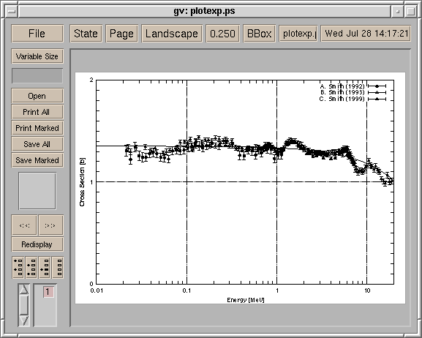The image size is (422, 338).
Task: Click the page list scroll down arrow
Action: [x=24, y=320]
